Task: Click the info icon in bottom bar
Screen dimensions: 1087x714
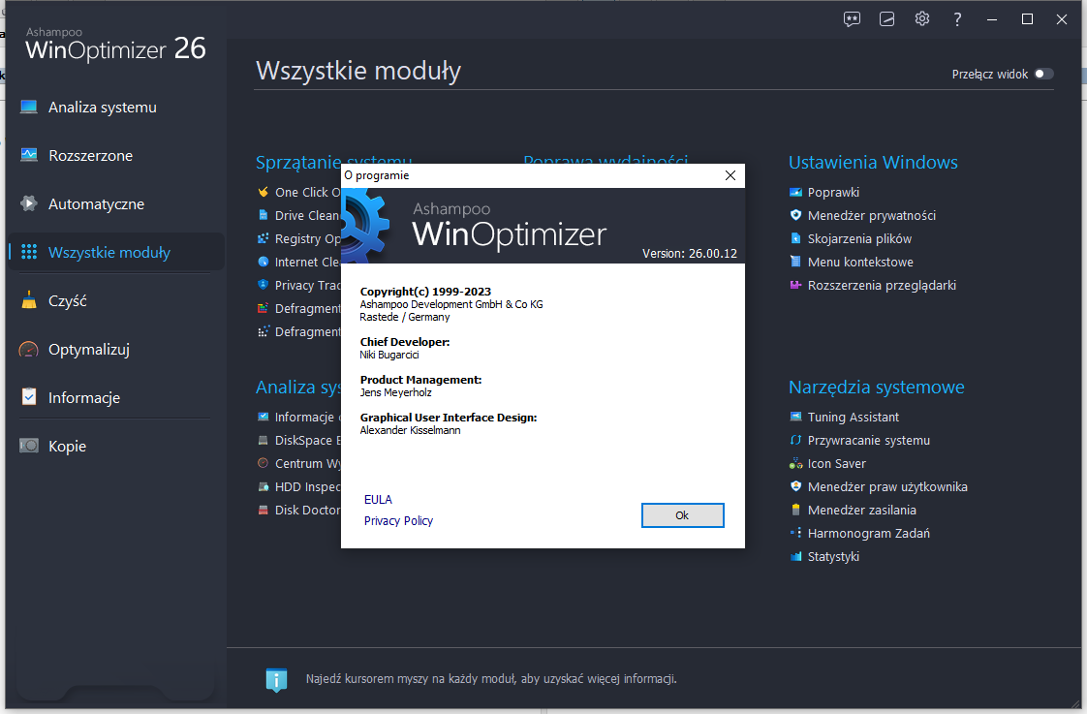Action: point(277,679)
